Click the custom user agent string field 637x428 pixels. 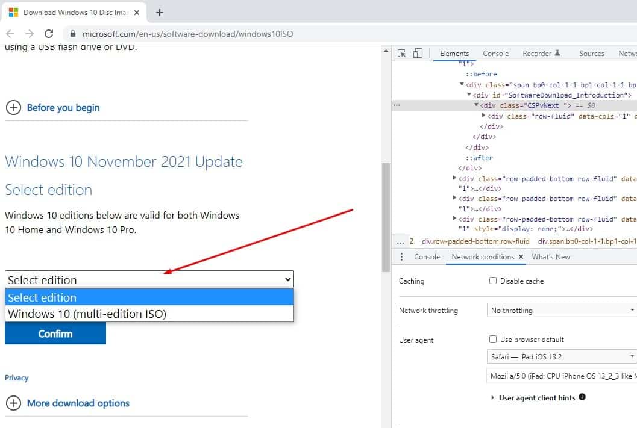[562, 376]
